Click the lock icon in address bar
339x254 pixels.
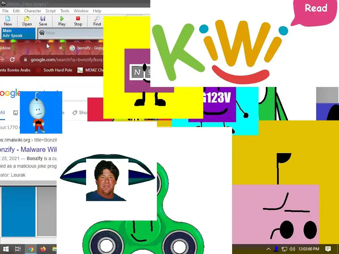pos(25,60)
